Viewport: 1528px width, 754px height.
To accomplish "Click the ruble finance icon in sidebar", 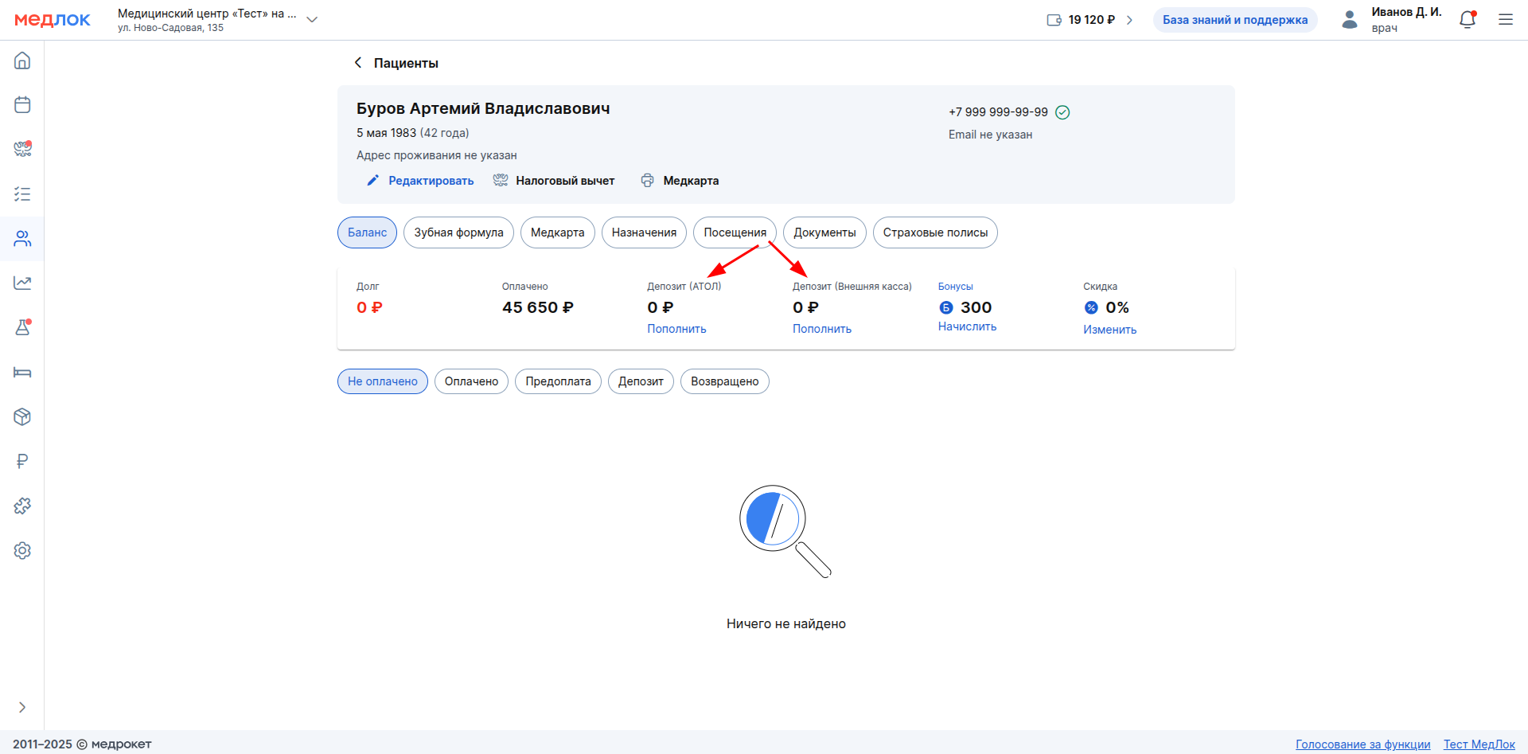I will point(22,461).
